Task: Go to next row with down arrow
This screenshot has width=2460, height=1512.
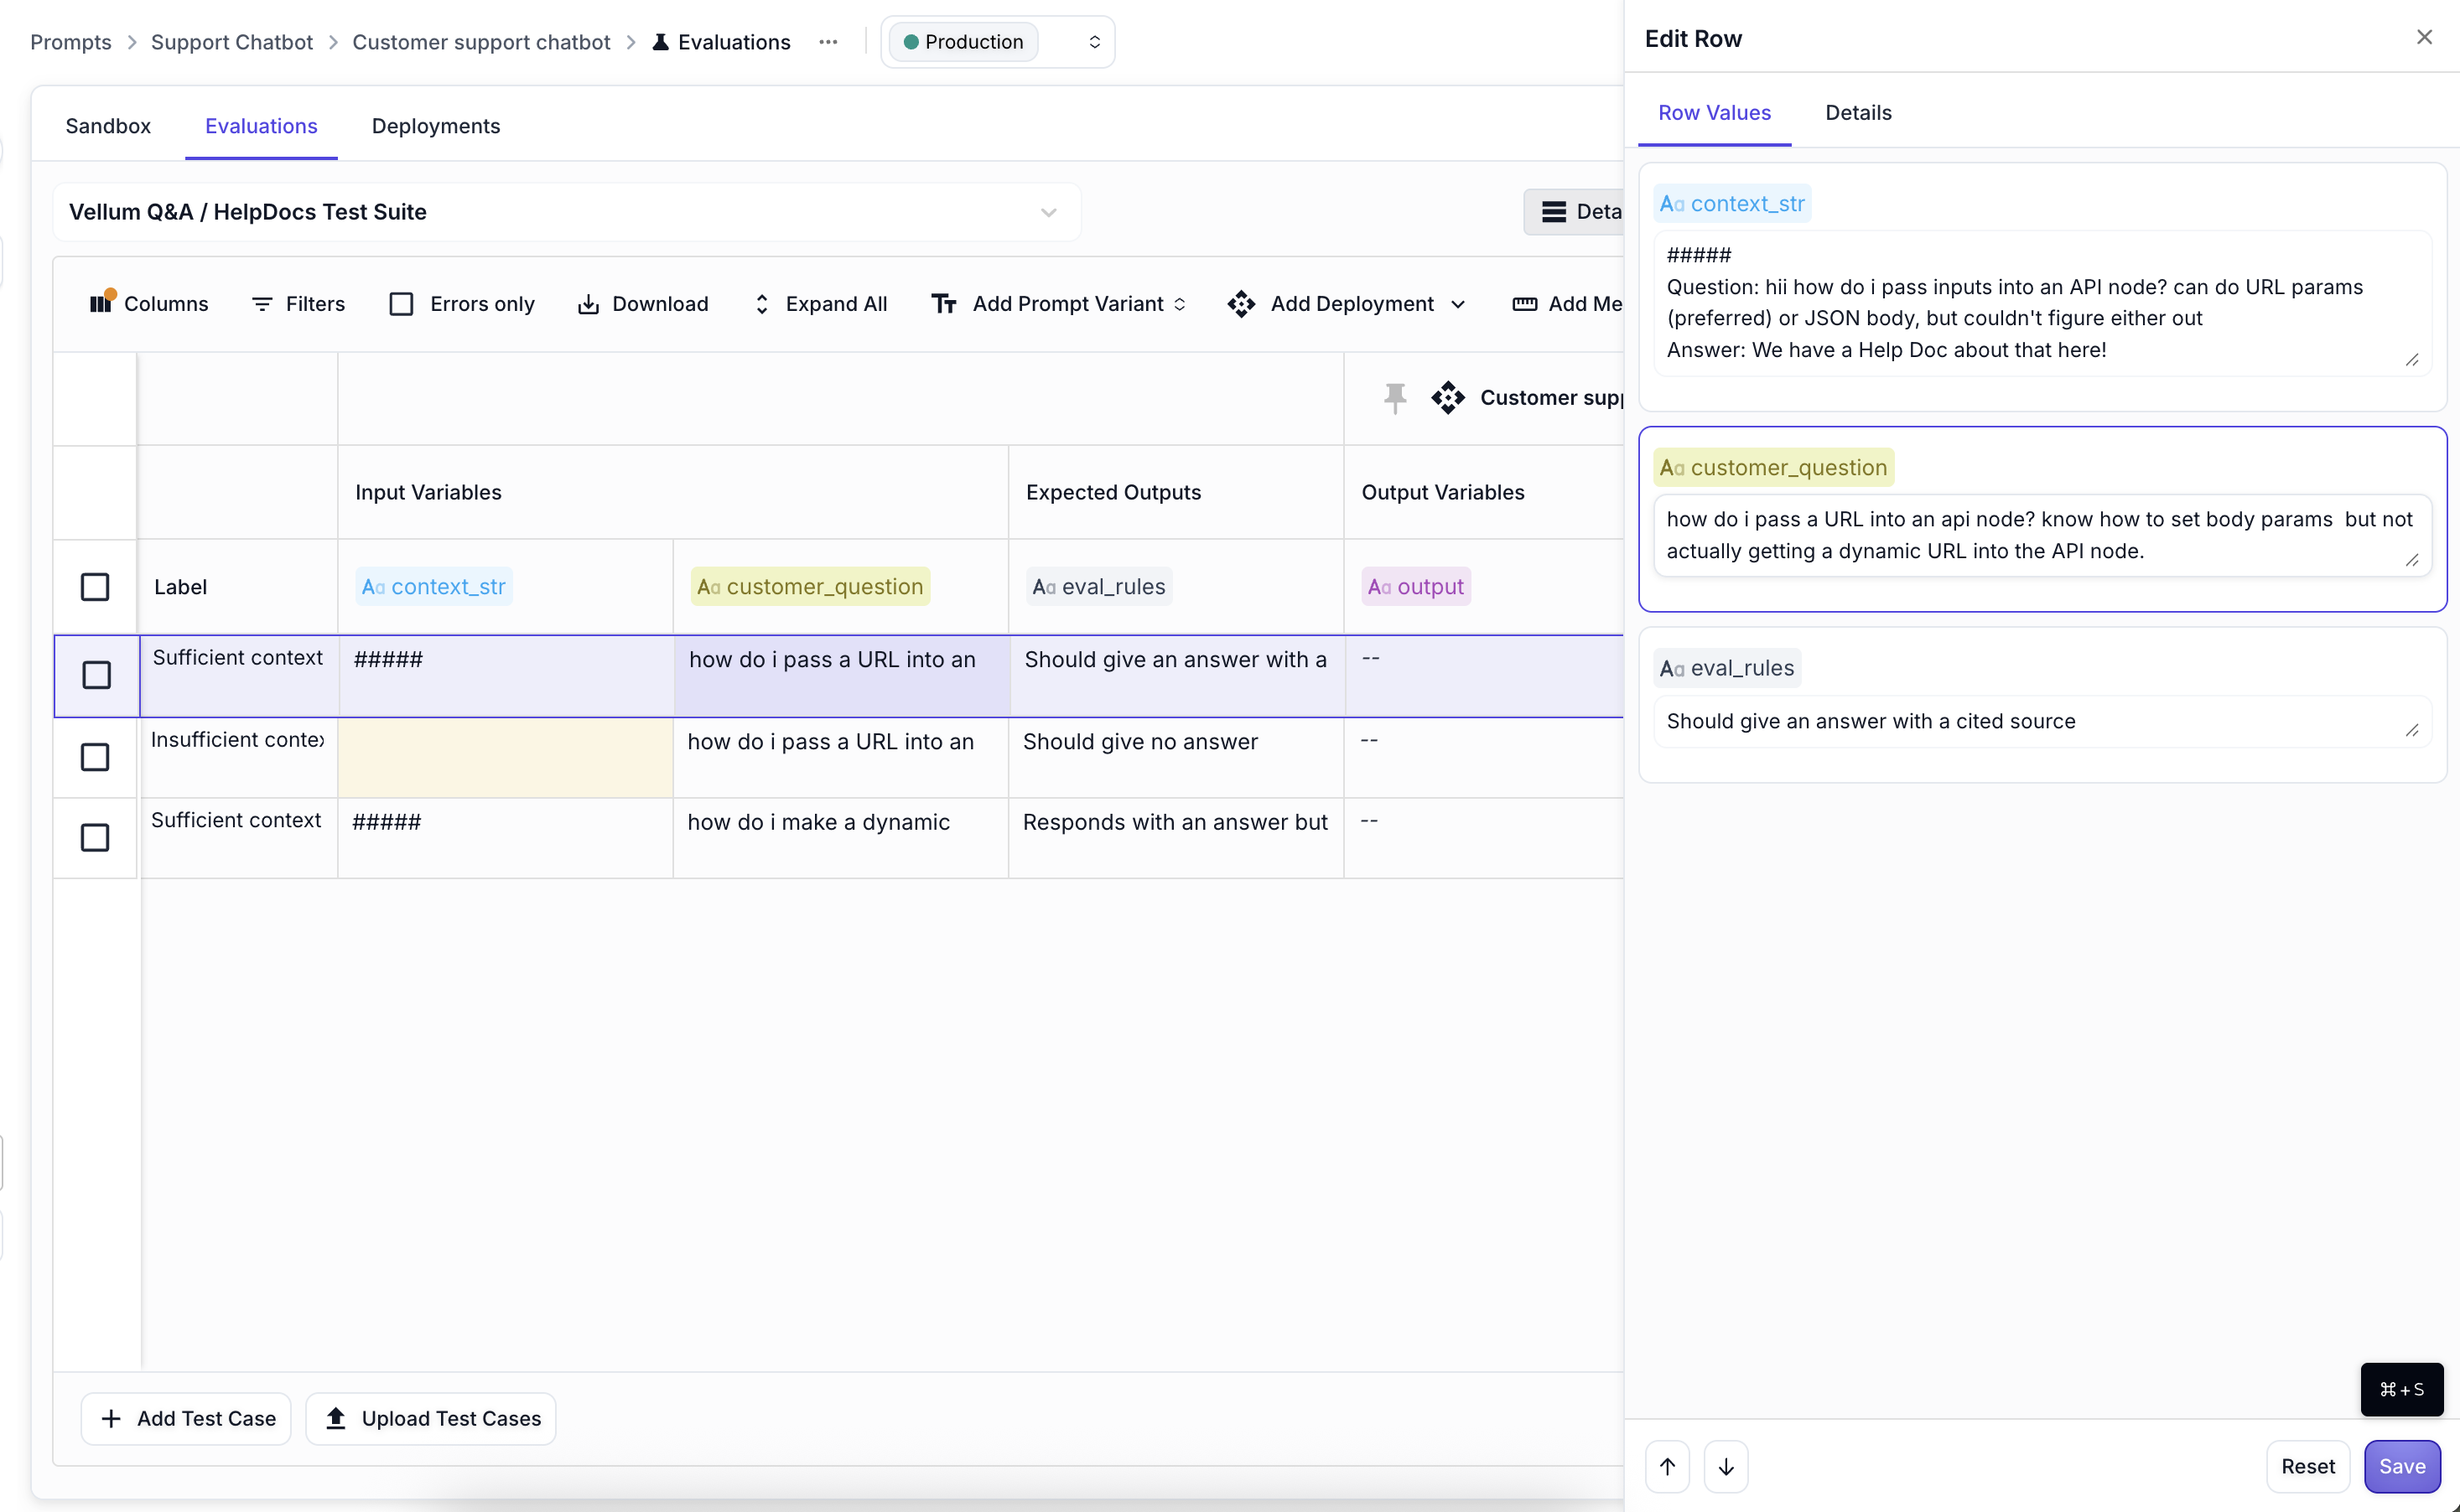Action: (1726, 1466)
